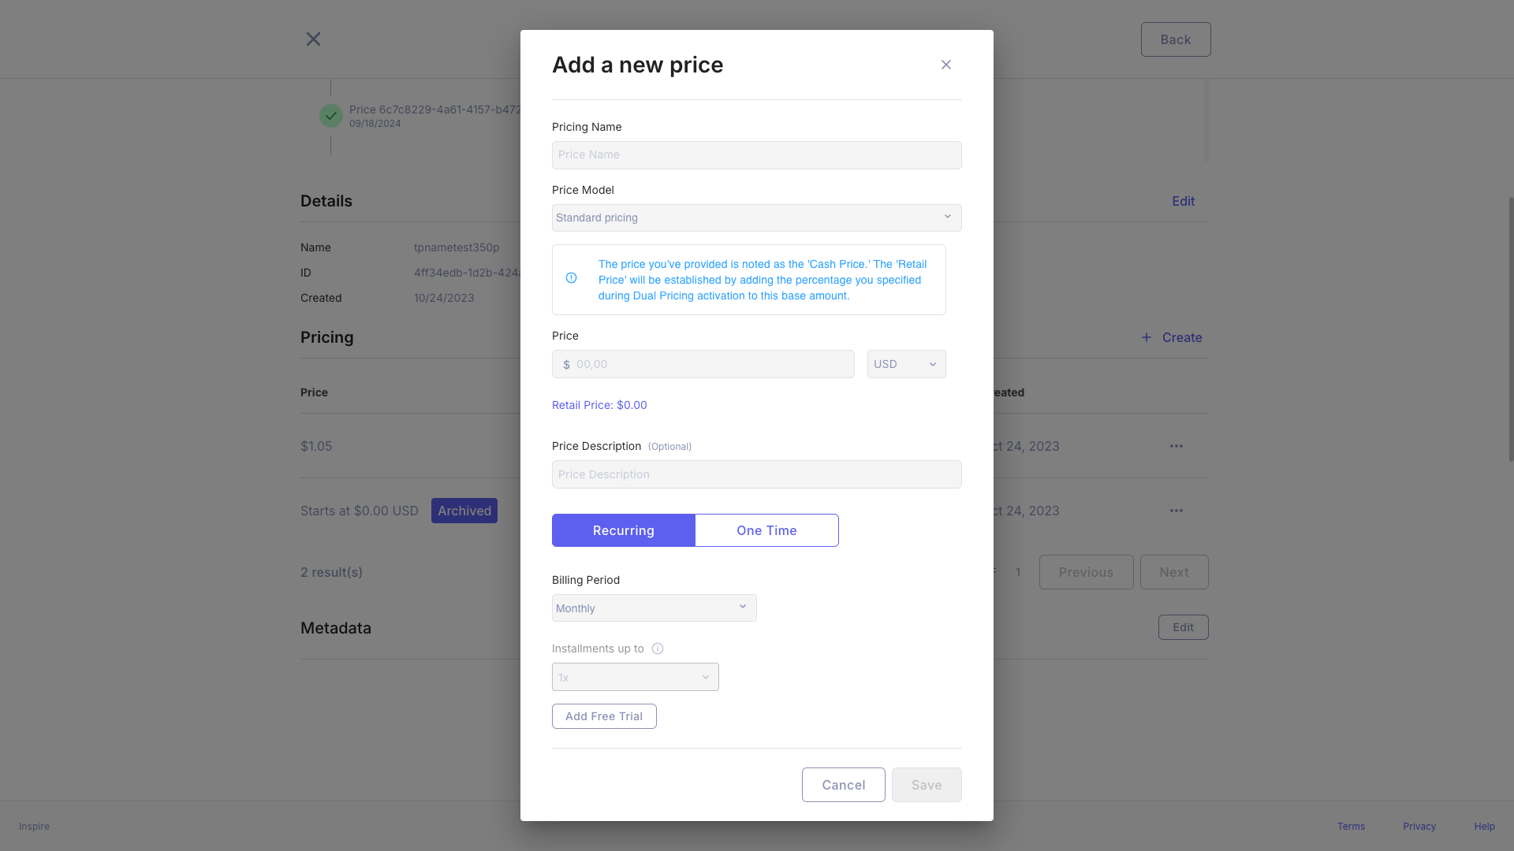
Task: Click the green checkmark timeline icon
Action: [331, 116]
